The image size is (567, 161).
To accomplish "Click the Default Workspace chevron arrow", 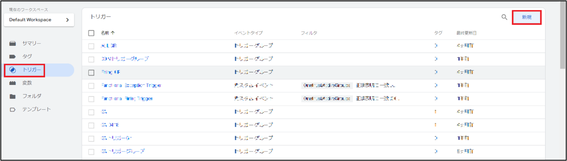I will [67, 20].
